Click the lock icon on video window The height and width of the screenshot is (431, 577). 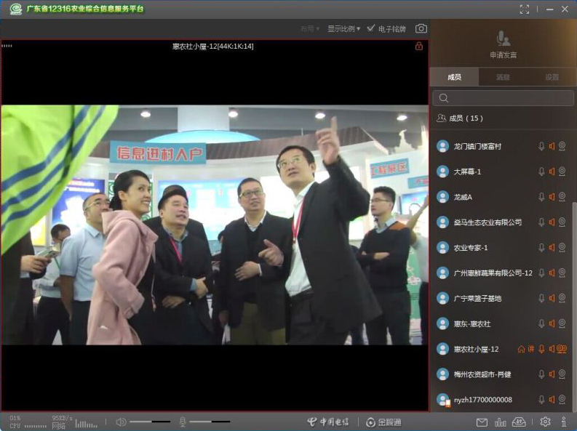tap(418, 46)
